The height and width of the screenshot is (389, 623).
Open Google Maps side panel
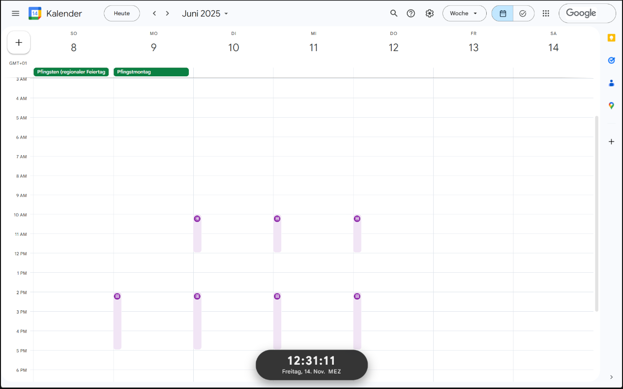pyautogui.click(x=611, y=106)
